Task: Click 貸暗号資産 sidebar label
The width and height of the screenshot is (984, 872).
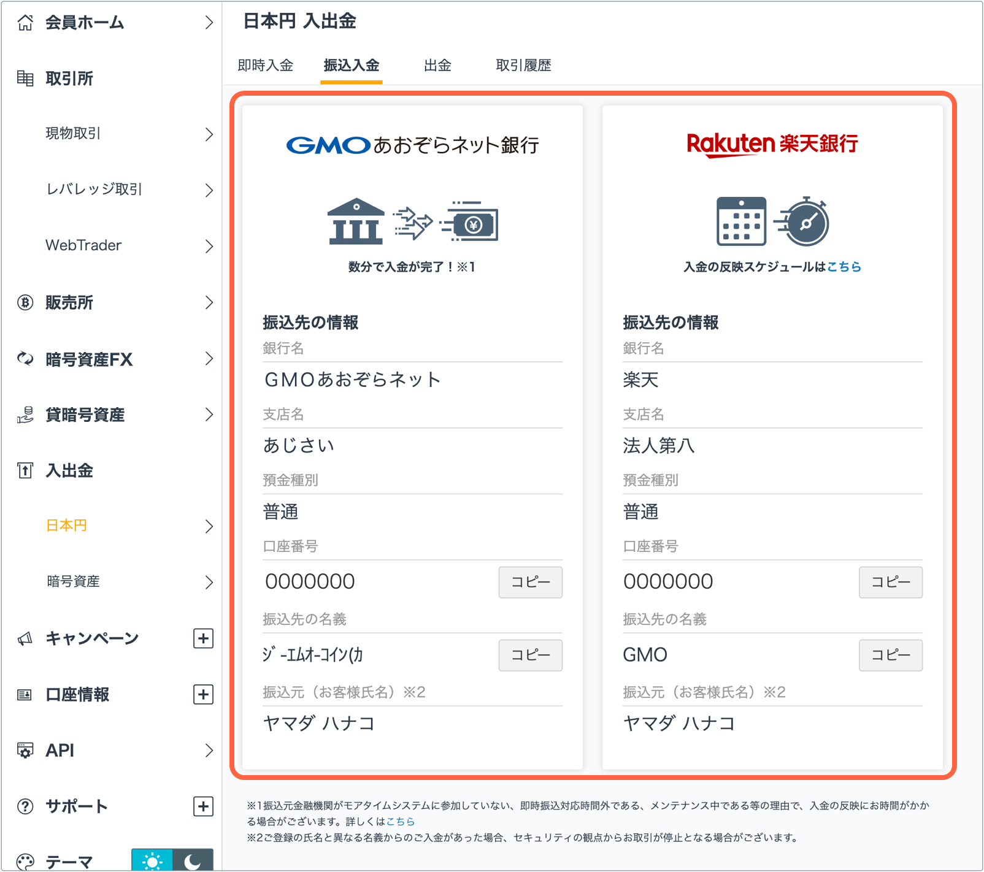Action: [85, 415]
